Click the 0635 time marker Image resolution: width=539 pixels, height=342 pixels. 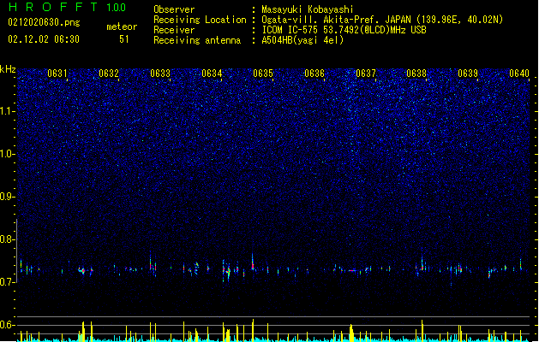pos(263,74)
